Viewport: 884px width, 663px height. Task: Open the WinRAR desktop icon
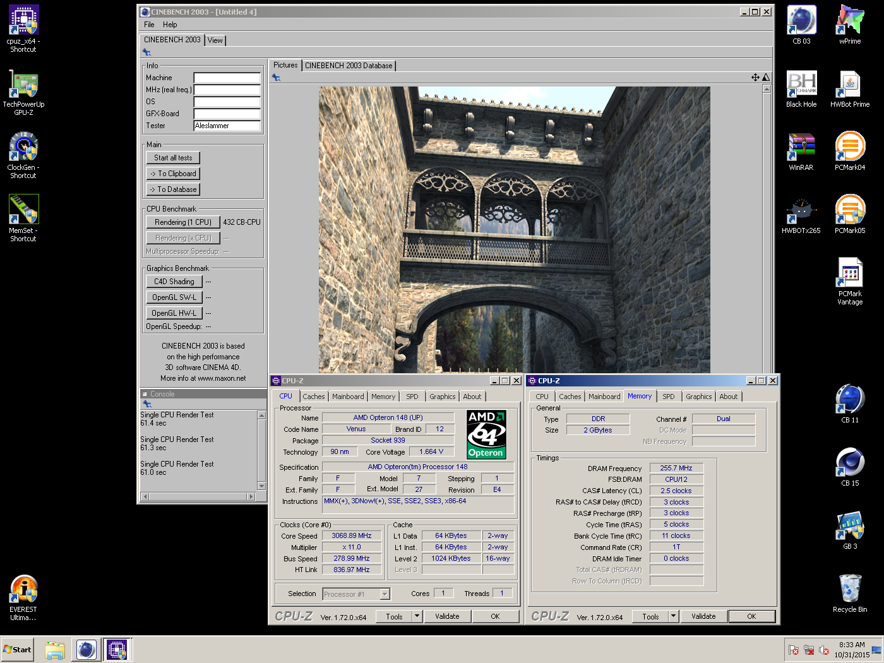801,152
